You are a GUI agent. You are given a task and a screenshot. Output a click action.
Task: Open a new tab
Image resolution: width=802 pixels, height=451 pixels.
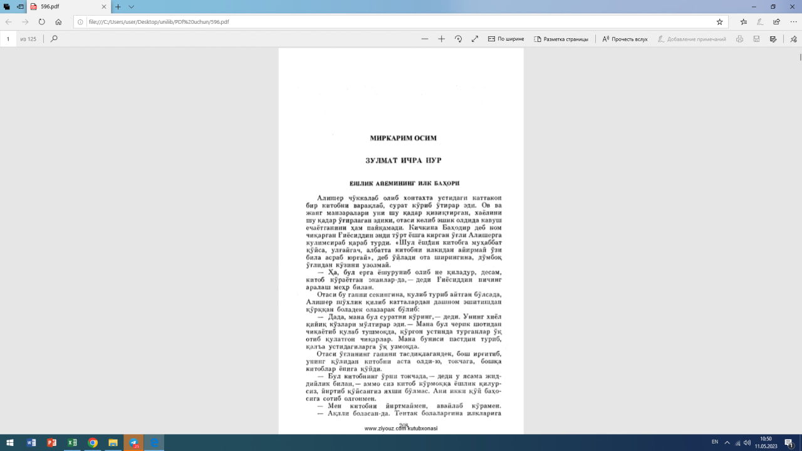[x=118, y=7]
